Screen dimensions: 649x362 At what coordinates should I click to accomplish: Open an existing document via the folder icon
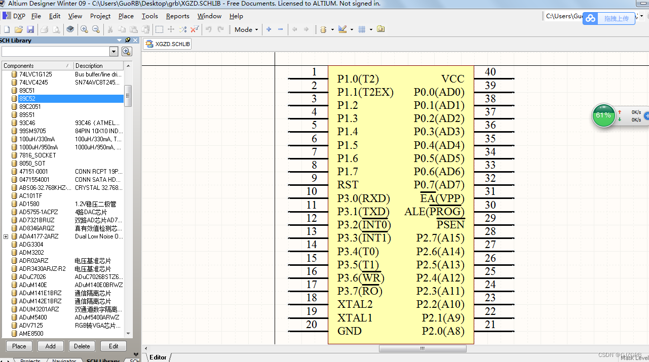coord(19,29)
